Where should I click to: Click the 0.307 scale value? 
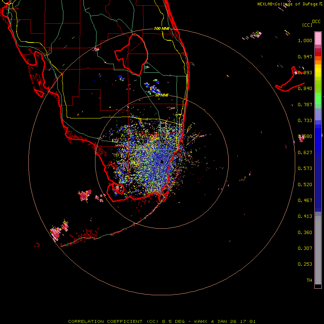click(305, 248)
